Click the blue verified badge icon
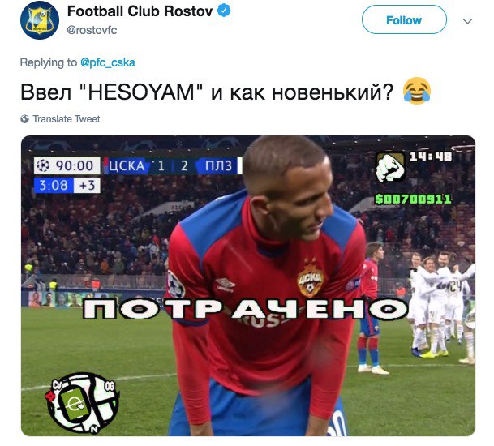 [x=224, y=11]
